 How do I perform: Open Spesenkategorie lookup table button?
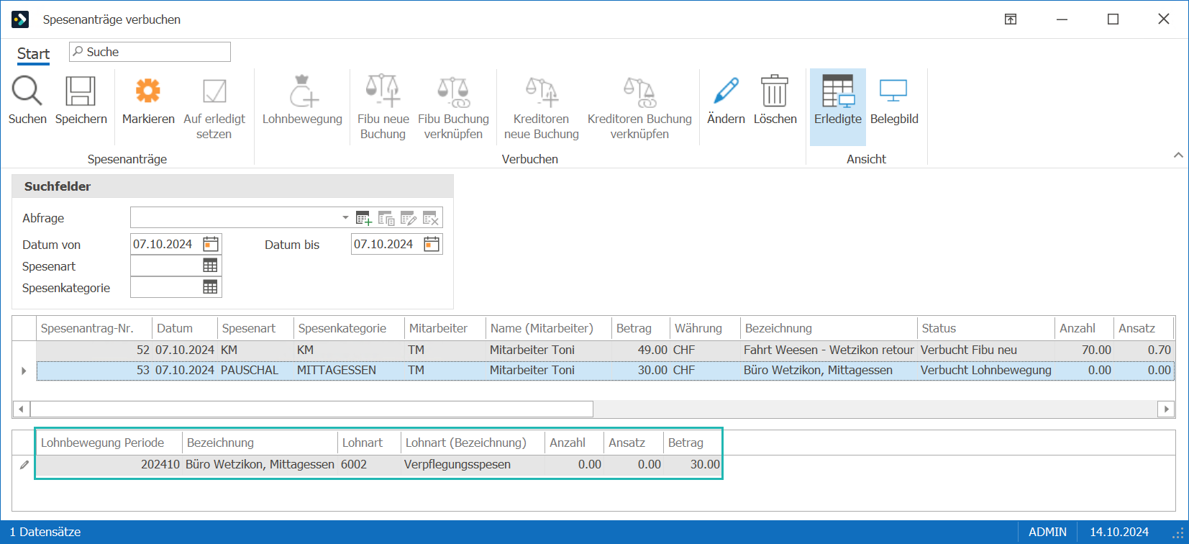point(210,287)
